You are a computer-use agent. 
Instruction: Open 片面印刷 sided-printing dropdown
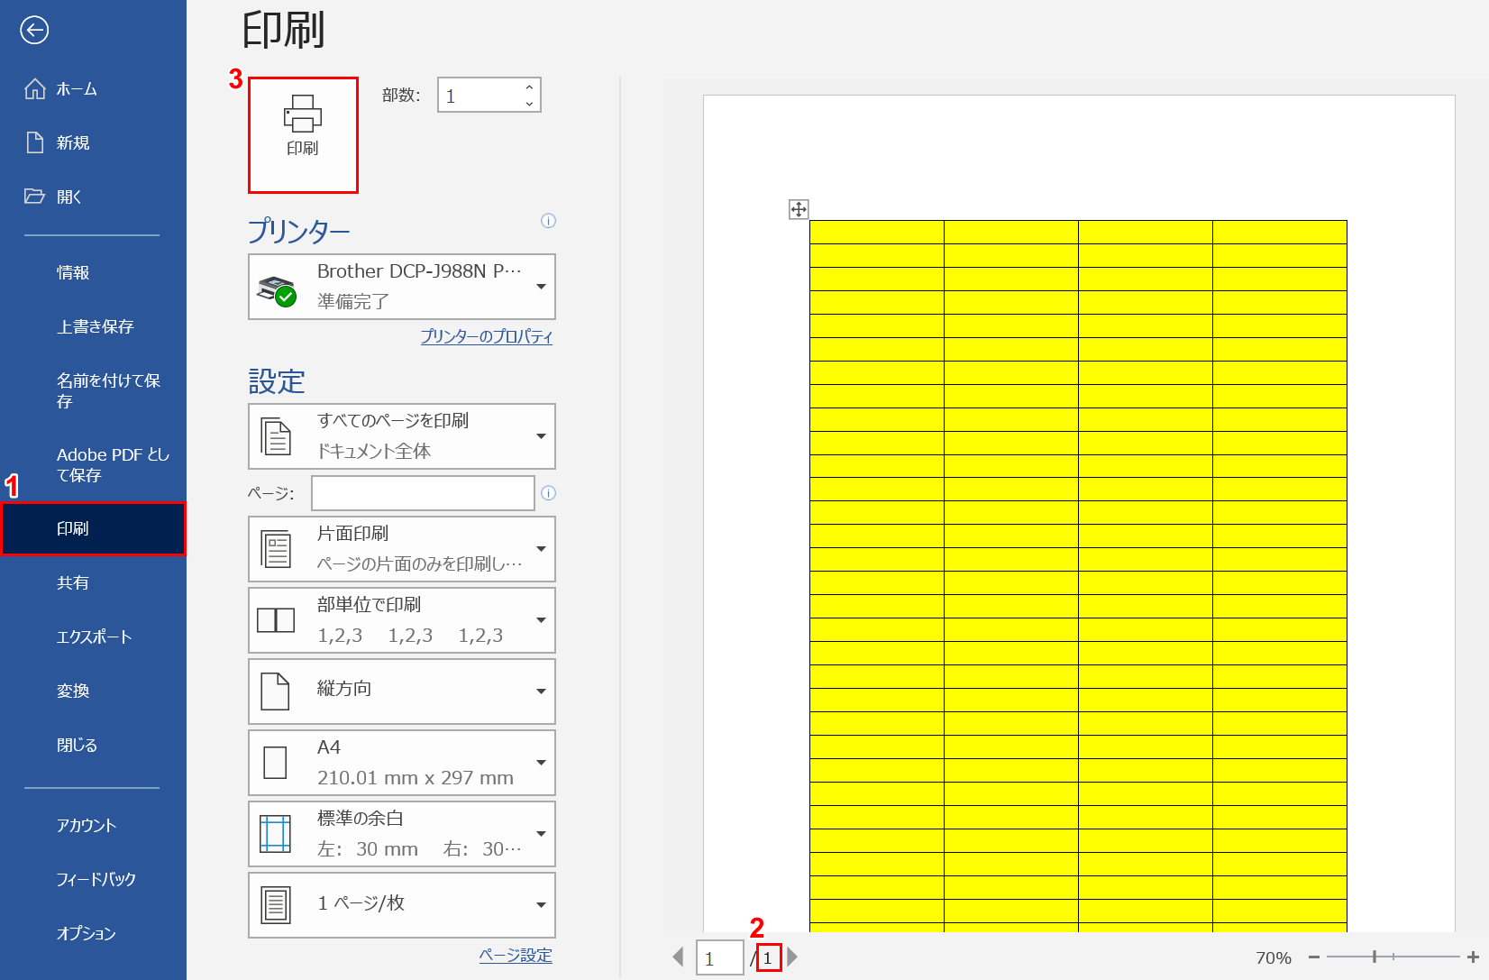402,549
